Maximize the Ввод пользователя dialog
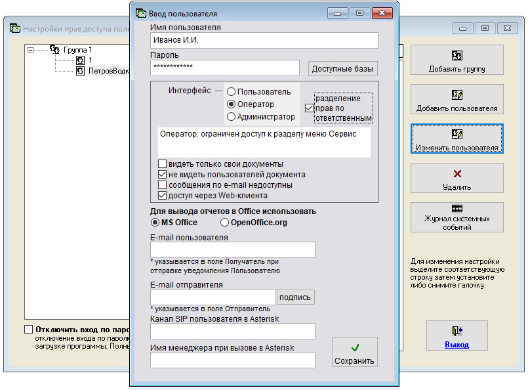This screenshot has width=528, height=390. click(359, 13)
